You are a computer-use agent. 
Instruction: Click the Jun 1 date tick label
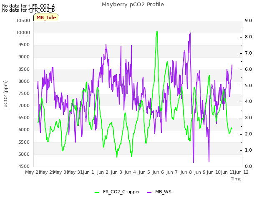point(89,172)
